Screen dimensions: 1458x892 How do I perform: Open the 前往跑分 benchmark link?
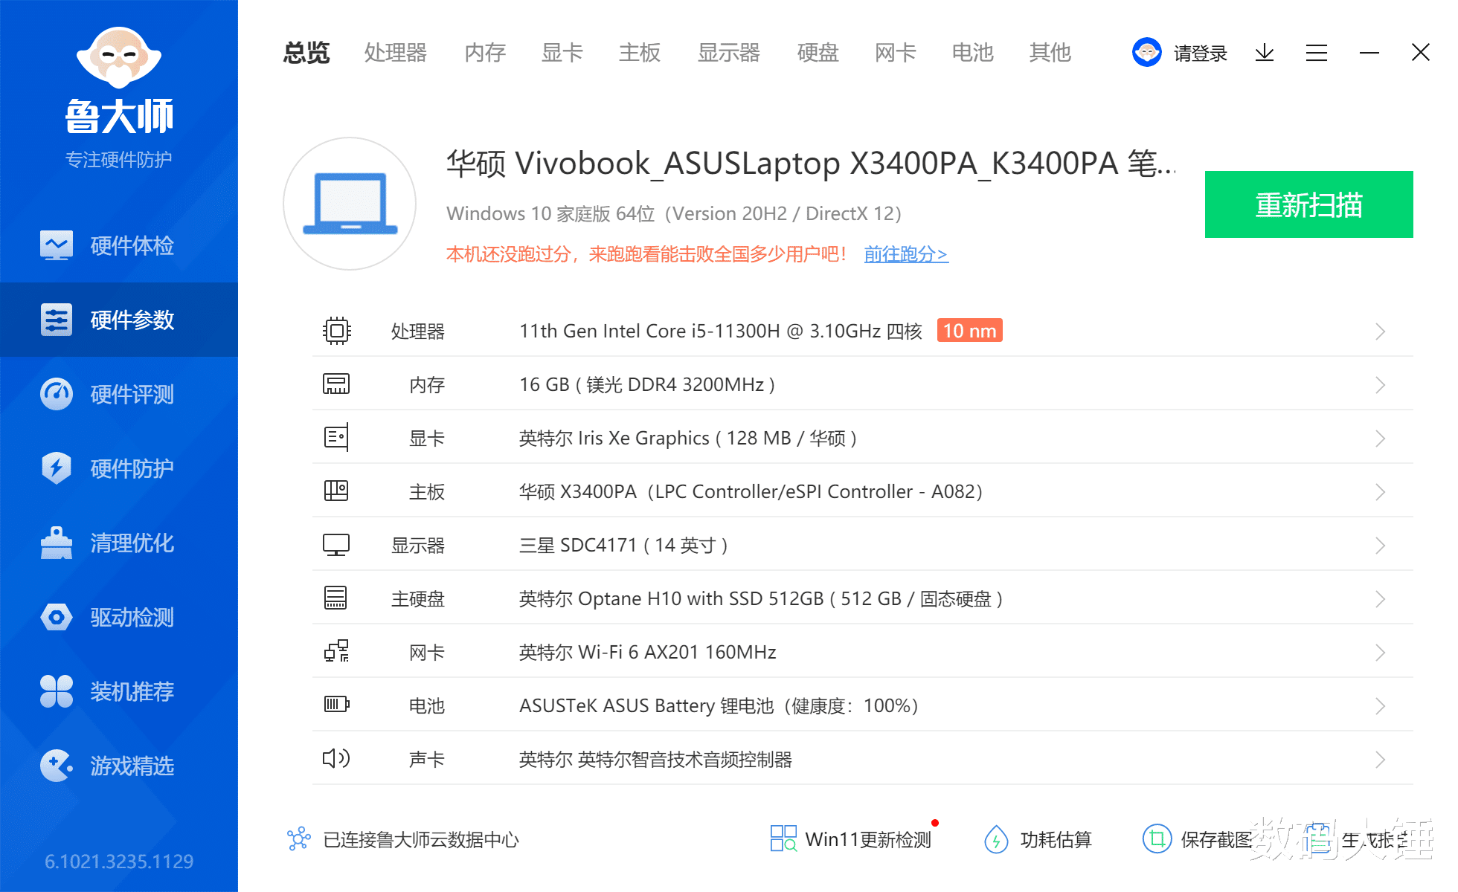pyautogui.click(x=906, y=253)
